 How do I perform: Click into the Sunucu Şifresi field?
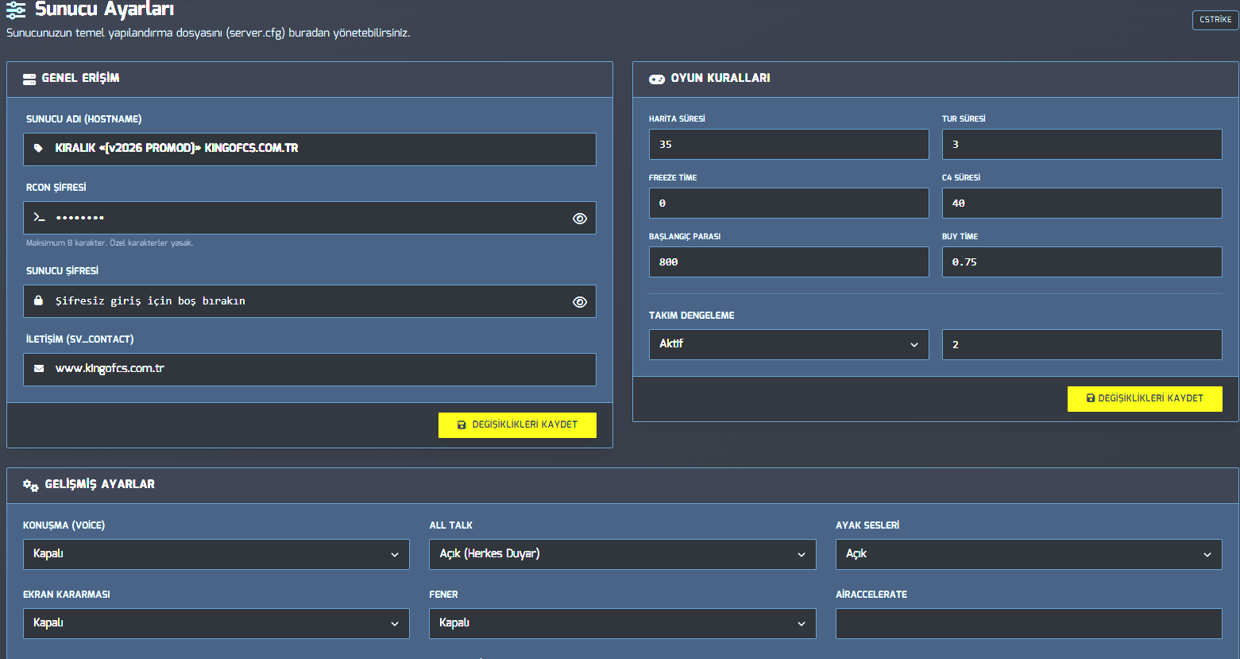(x=310, y=301)
